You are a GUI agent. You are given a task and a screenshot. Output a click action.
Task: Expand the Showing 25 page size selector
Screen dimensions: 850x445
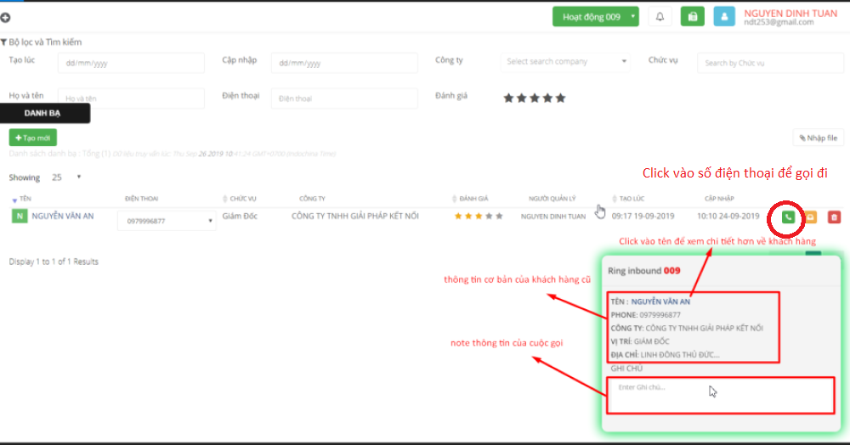[x=66, y=177]
